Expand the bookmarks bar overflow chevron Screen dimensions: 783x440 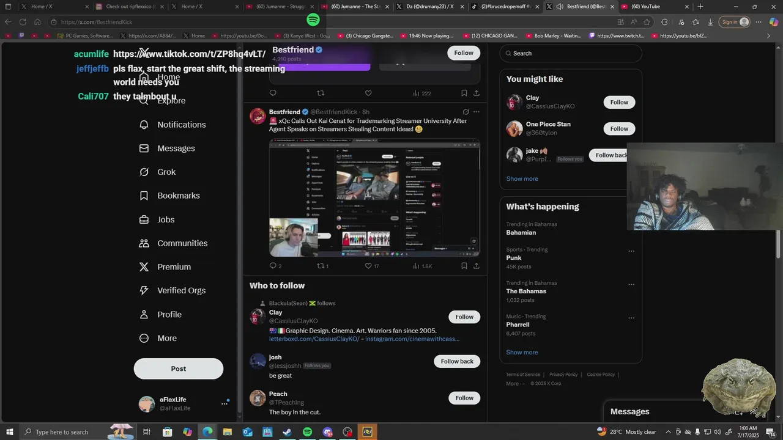[x=768, y=36]
